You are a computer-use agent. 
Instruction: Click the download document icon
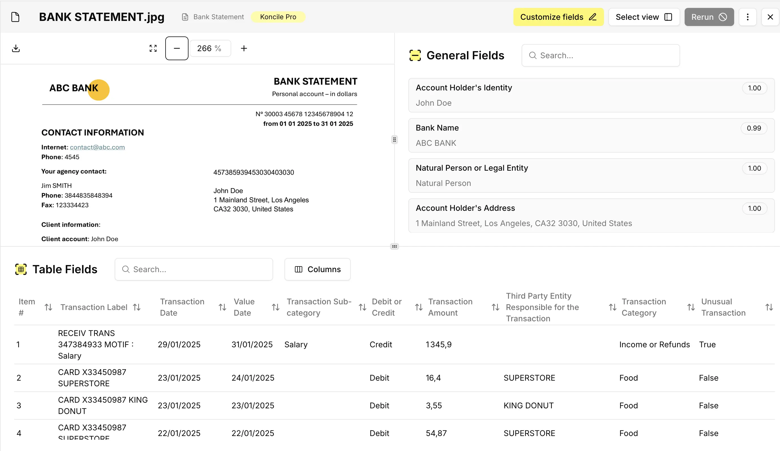coord(16,48)
